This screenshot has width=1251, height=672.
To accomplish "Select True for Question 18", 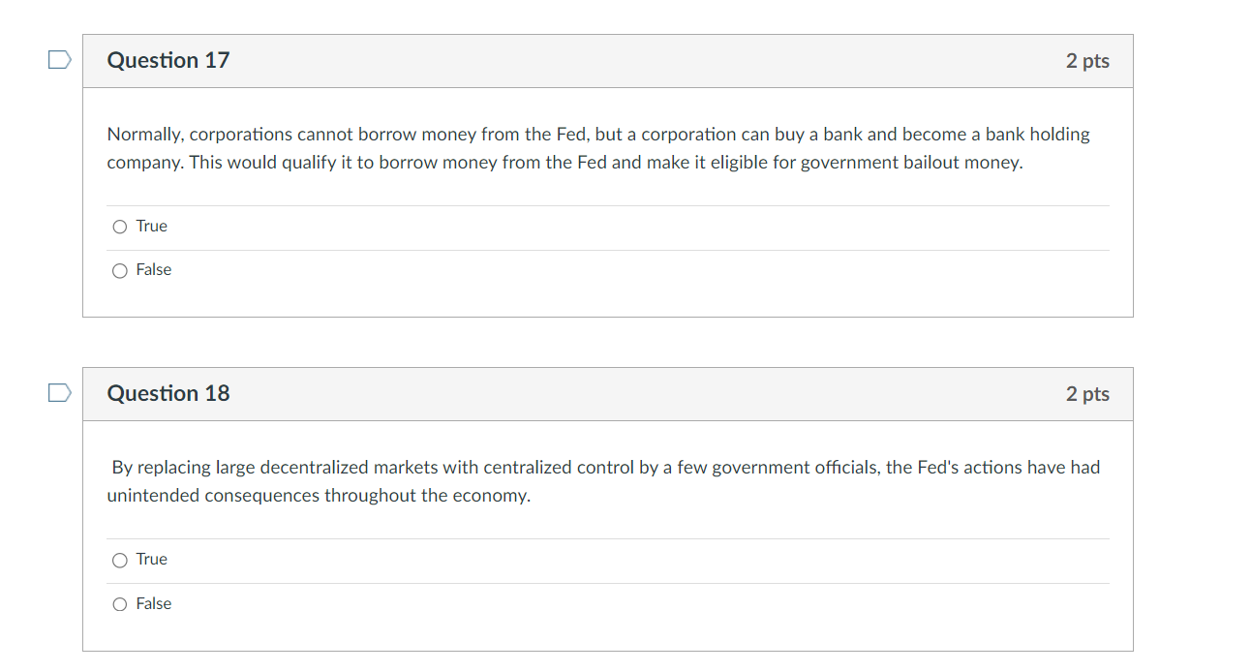I will 119,559.
